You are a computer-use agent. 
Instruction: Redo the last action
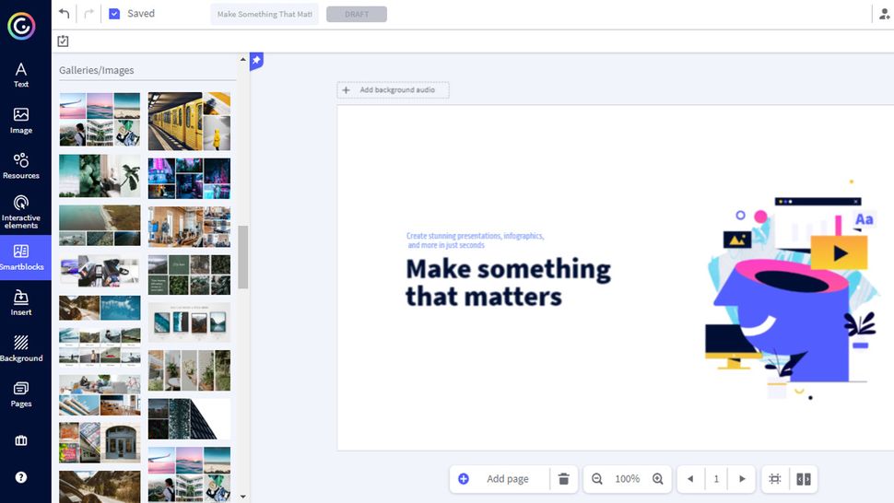89,13
